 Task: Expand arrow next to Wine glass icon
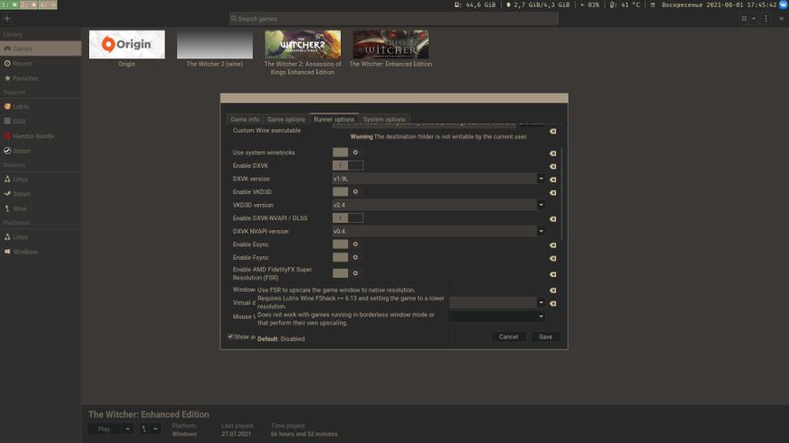click(155, 429)
